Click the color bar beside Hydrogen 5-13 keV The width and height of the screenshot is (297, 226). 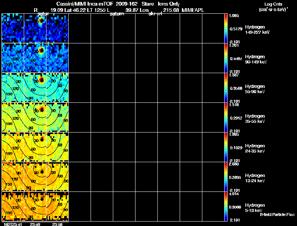point(226,206)
